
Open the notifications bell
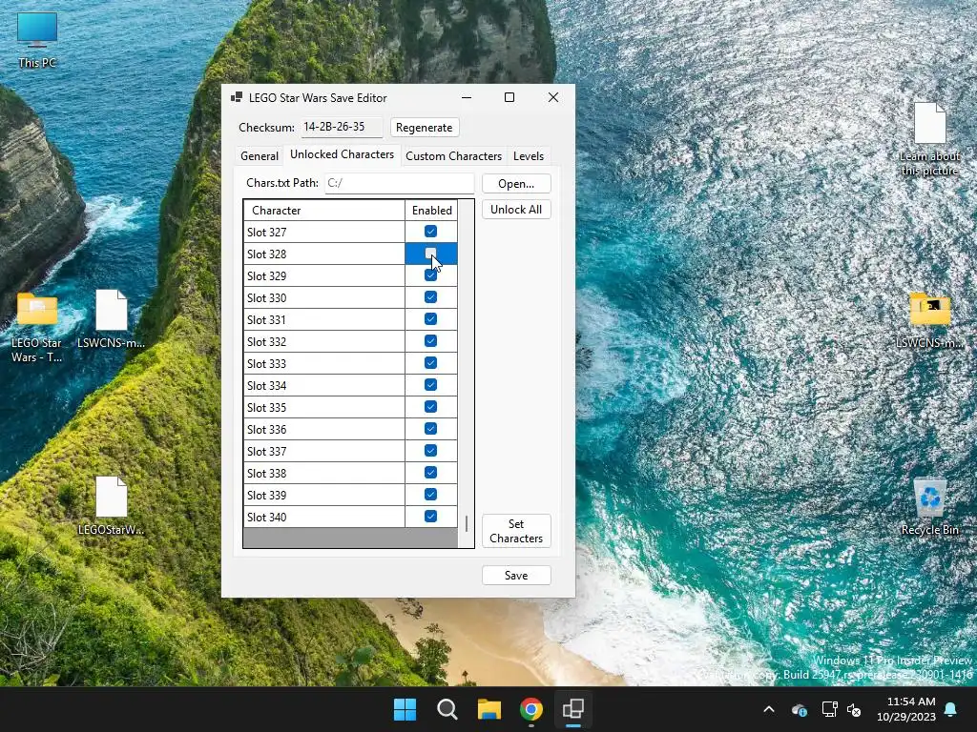950,709
